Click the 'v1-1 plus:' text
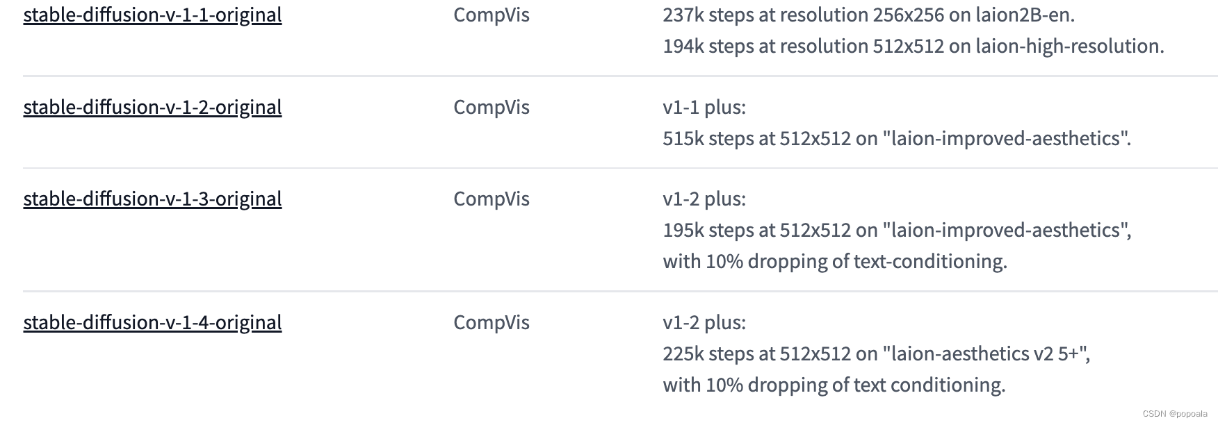 pos(704,107)
